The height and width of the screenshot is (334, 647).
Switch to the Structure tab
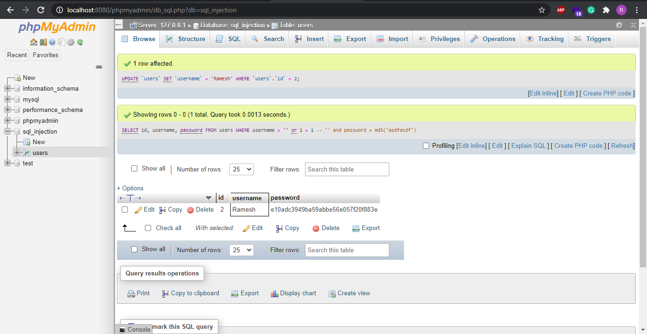click(x=185, y=39)
